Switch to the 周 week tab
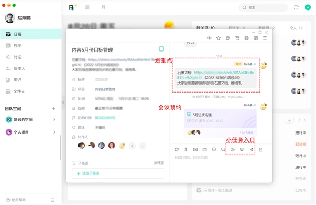Image resolution: width=316 pixels, height=205 pixels. (87, 7)
